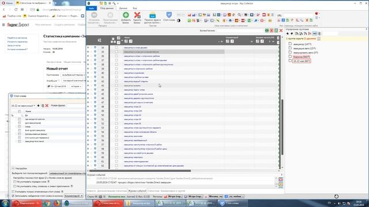369x207 pixels.
Task: Switch to the Данные ribbon tab
Action: coord(123,8)
